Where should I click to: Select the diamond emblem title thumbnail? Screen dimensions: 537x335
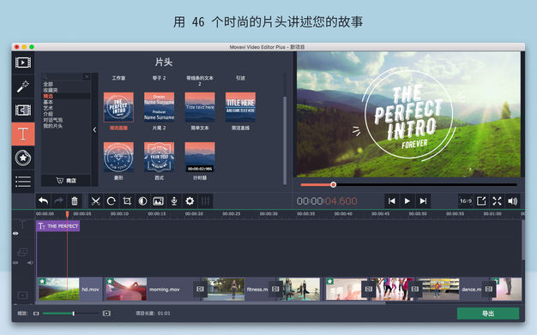(x=118, y=157)
